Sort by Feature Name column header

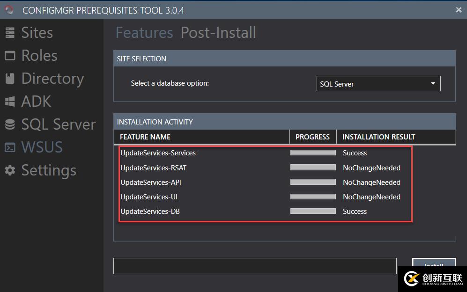145,137
